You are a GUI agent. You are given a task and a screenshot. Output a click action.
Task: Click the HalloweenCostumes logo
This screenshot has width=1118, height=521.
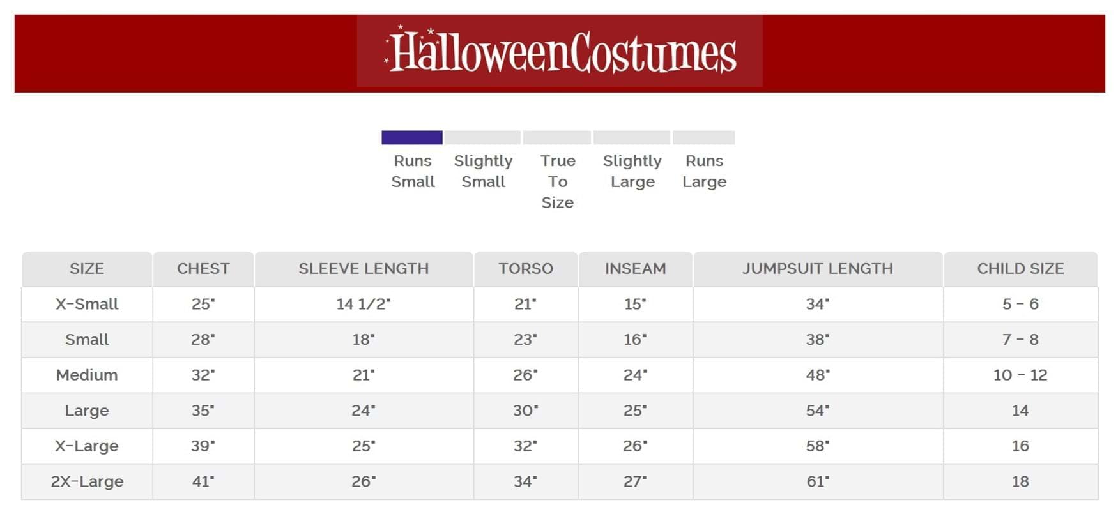560,52
